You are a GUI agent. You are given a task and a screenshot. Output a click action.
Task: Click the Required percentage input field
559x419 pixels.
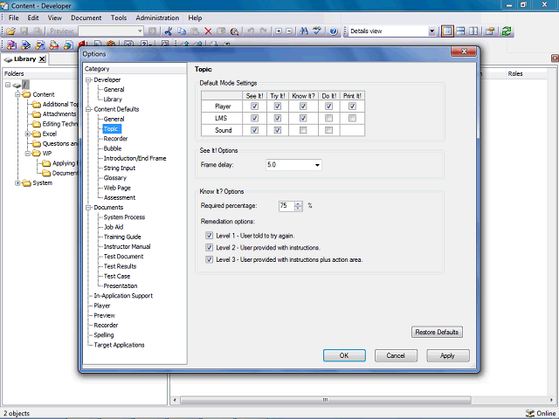point(286,206)
